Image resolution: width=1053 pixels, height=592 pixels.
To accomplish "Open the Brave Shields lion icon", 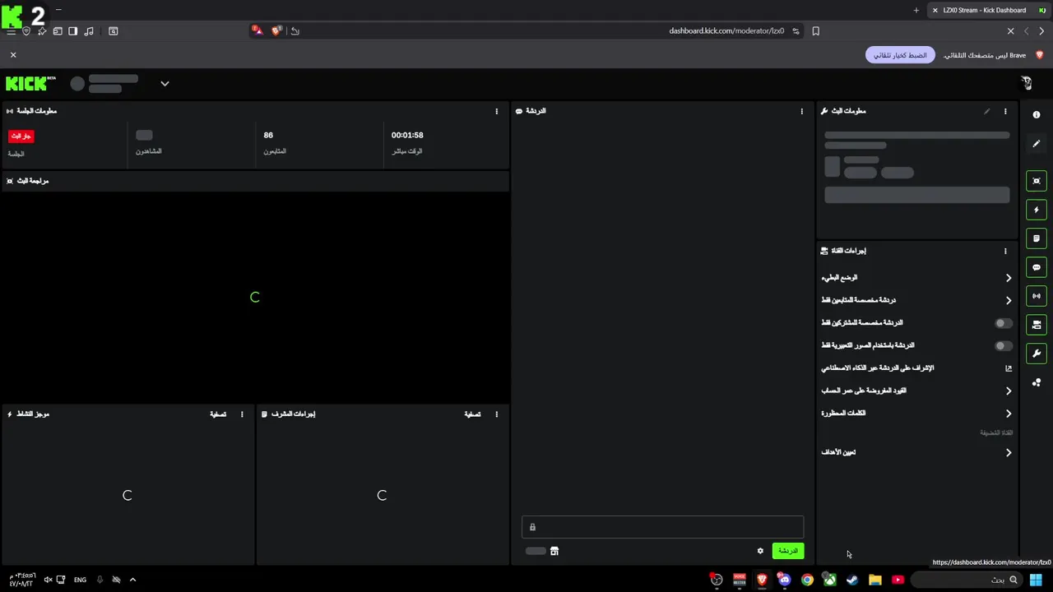I will click(x=276, y=30).
